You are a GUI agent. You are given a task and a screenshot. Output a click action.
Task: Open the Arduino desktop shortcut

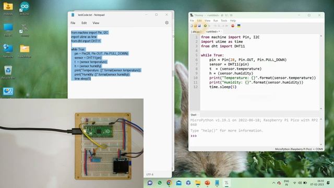[25, 8]
